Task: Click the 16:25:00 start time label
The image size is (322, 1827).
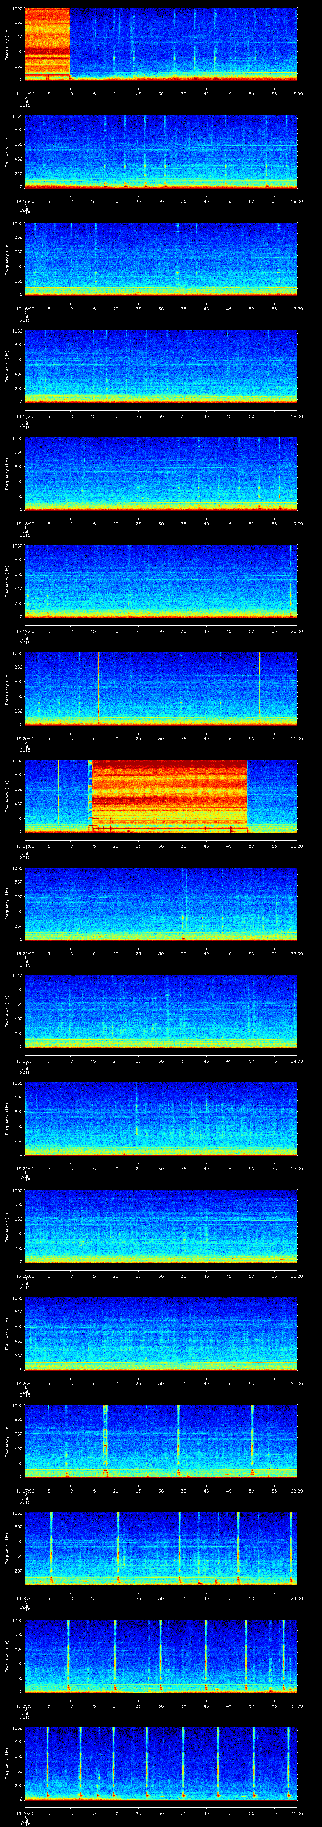Action: point(25,1276)
